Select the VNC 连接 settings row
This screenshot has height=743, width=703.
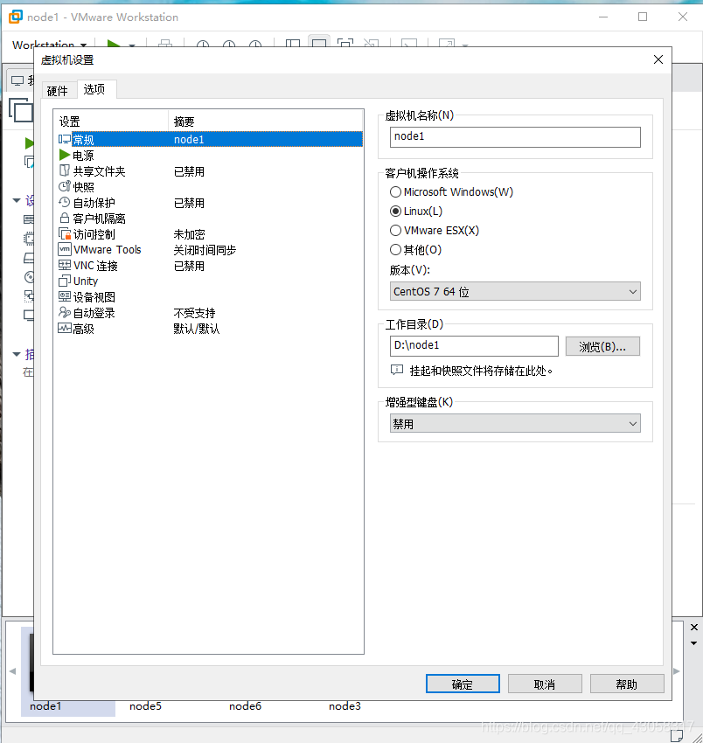(210, 266)
